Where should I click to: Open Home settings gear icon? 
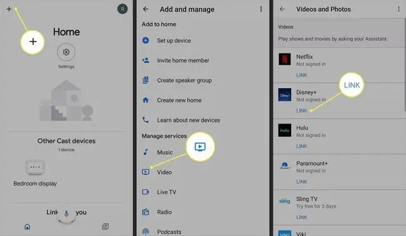[x=66, y=52]
